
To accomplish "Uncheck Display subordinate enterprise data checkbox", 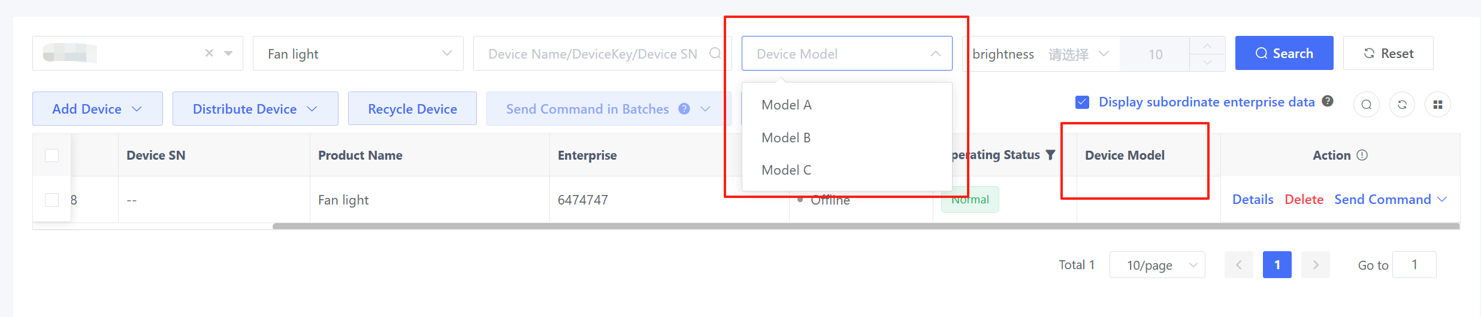I will pyautogui.click(x=1082, y=102).
